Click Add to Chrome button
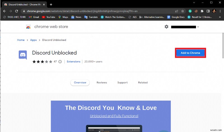The height and width of the screenshot is (132, 224). pyautogui.click(x=190, y=53)
